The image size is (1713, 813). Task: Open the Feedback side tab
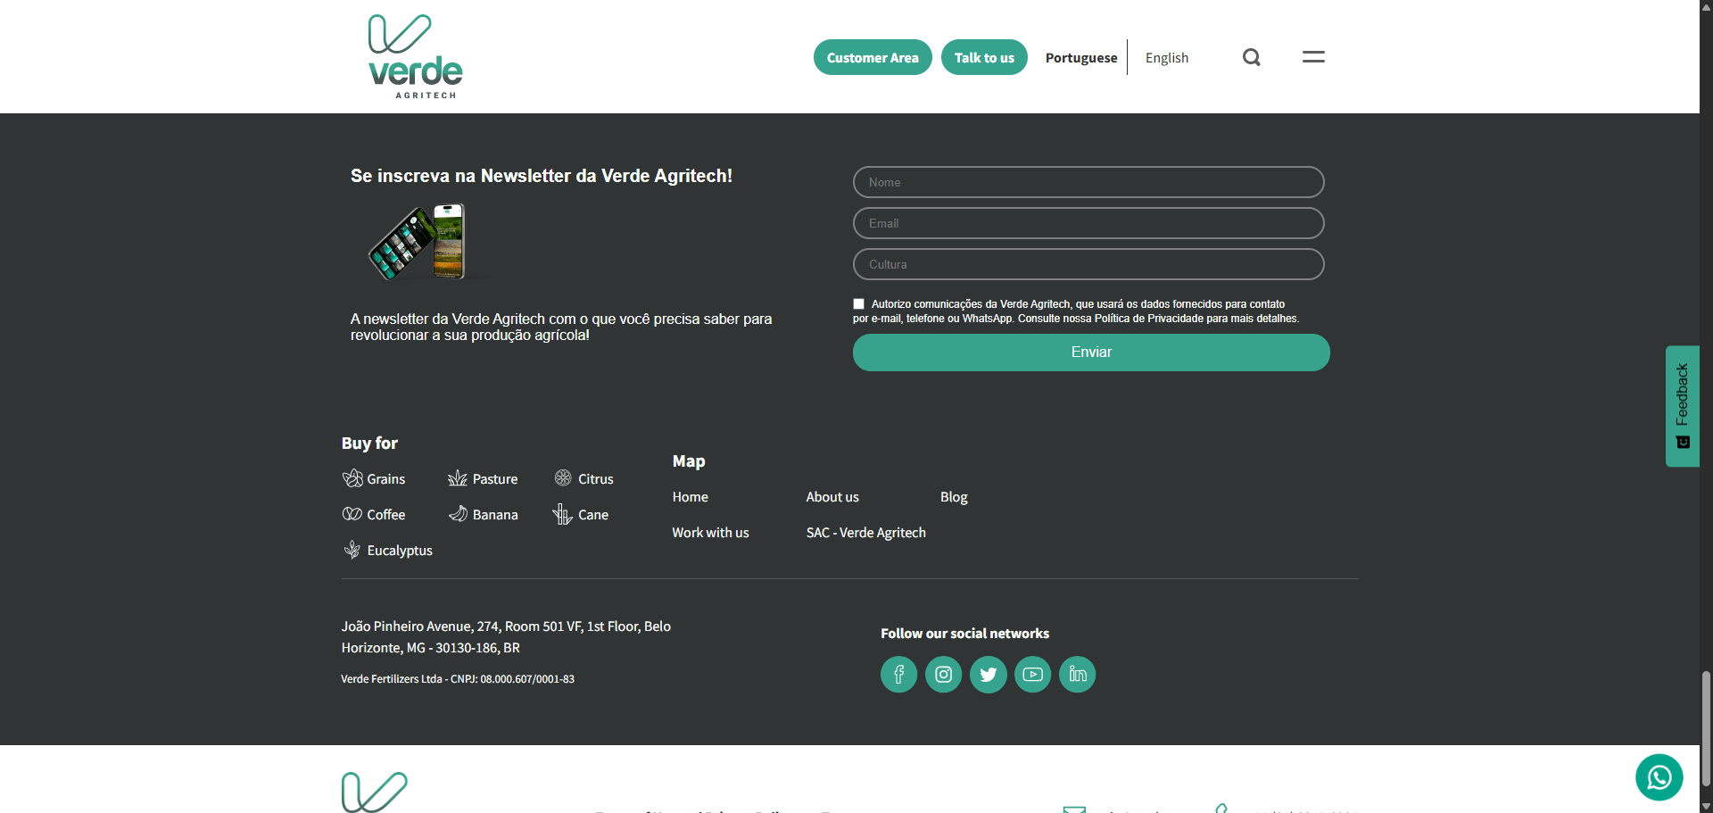pyautogui.click(x=1683, y=407)
